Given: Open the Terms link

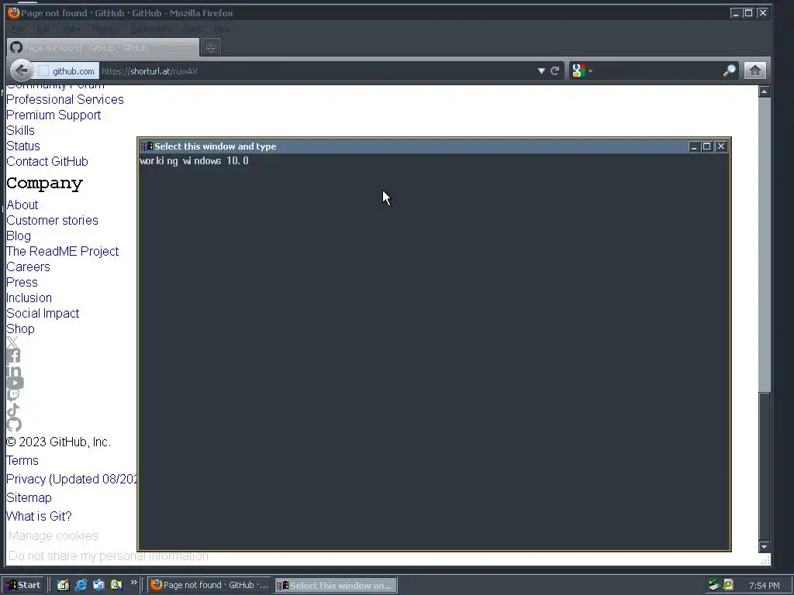Looking at the screenshot, I should click(22, 461).
